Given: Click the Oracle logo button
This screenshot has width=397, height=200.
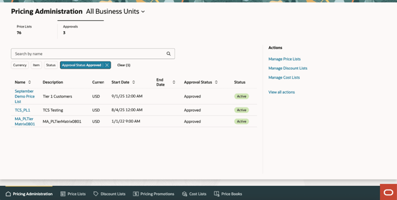Looking at the screenshot, I should point(389,193).
